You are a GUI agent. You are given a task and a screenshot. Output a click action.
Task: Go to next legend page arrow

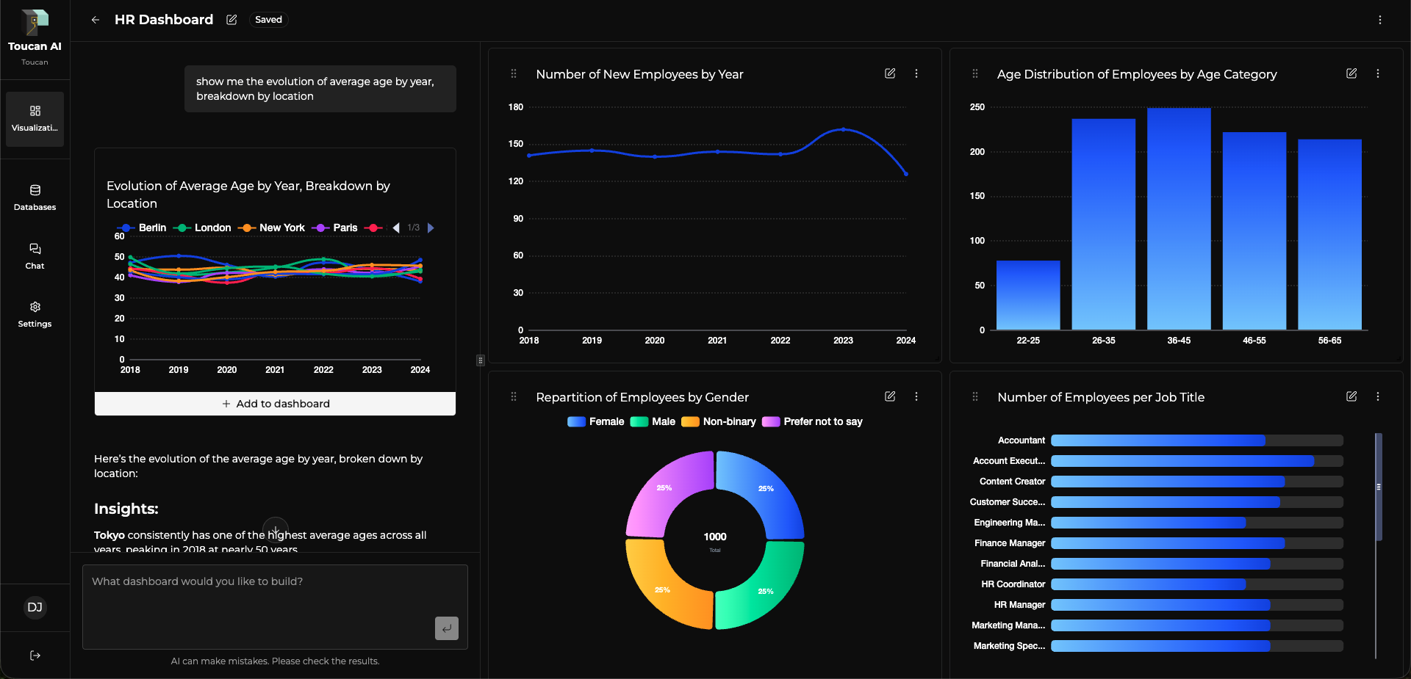point(431,228)
